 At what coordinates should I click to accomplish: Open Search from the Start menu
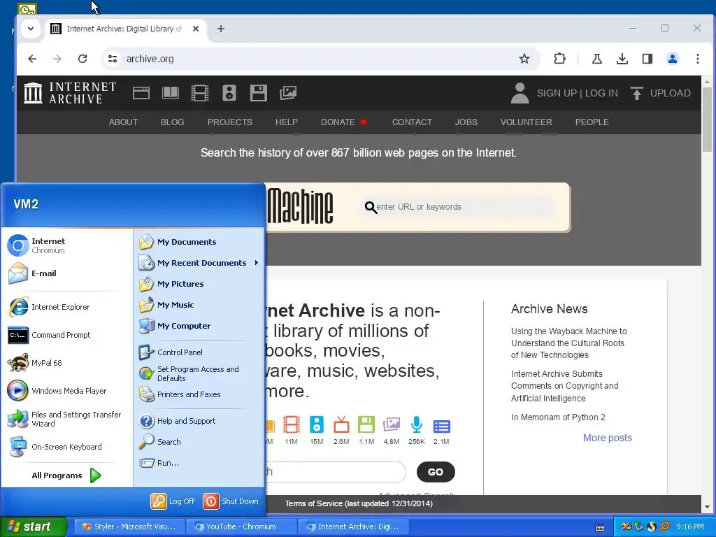point(199,442)
